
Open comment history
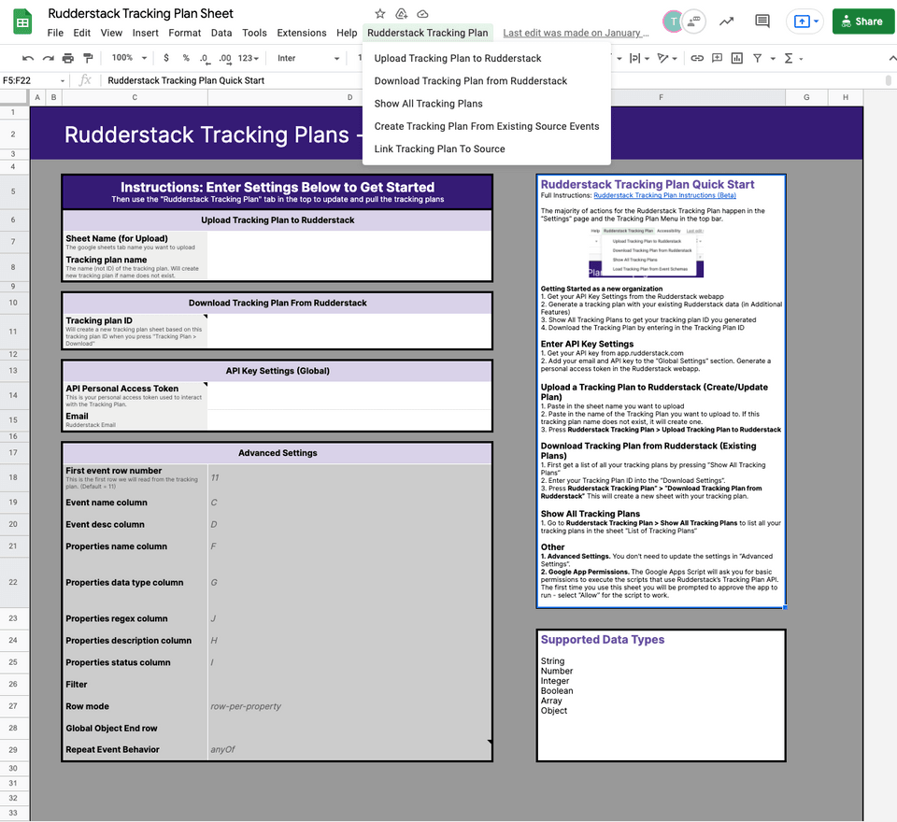(x=762, y=21)
